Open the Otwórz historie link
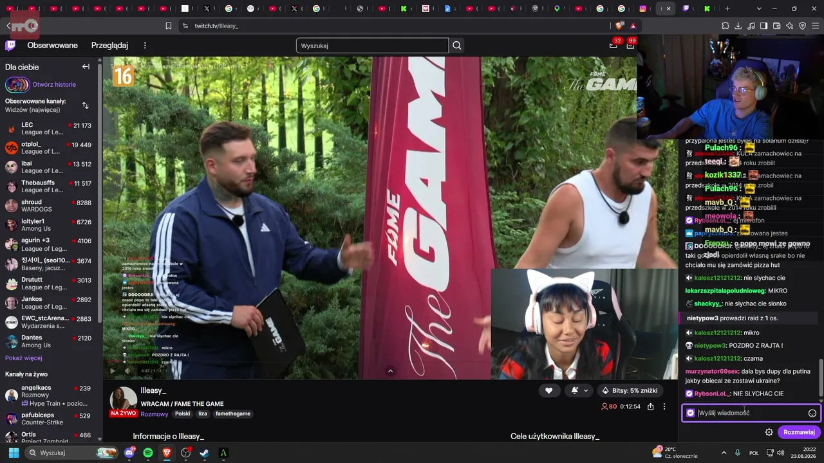Image resolution: width=824 pixels, height=463 pixels. click(54, 84)
